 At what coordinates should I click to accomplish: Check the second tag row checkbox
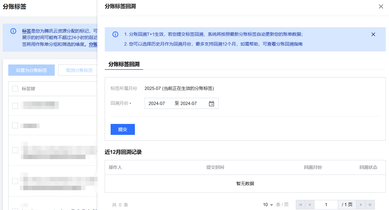15,125
